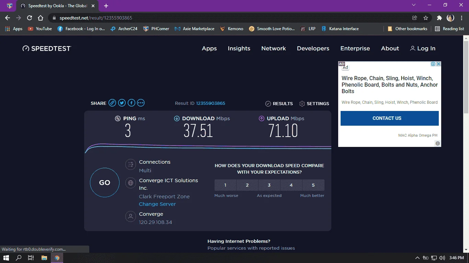Share the result on Facebook
Image resolution: width=469 pixels, height=263 pixels.
pyautogui.click(x=131, y=103)
